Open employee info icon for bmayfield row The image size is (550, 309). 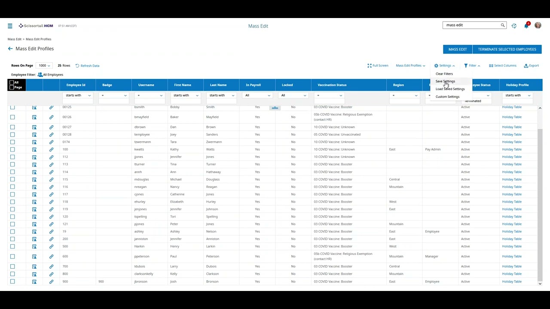(x=34, y=117)
